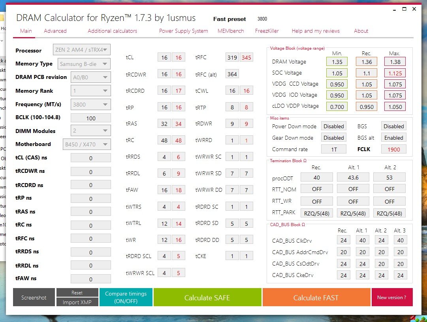Click the BGS alt Enabled value
Viewport: 427px width, 322px height.
[393, 138]
